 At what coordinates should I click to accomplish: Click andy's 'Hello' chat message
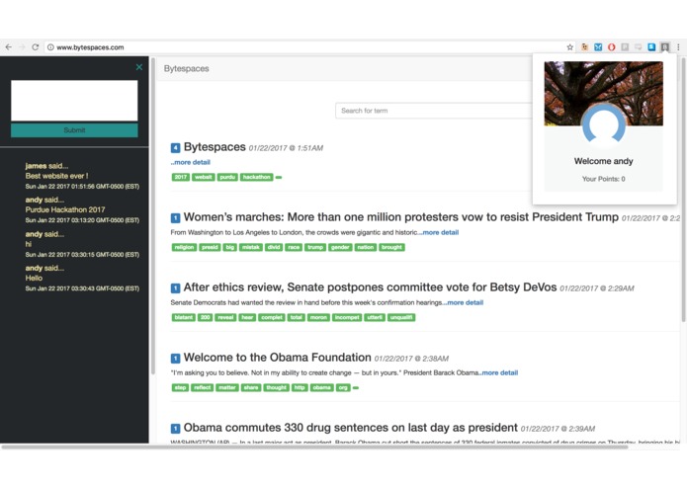(x=34, y=278)
